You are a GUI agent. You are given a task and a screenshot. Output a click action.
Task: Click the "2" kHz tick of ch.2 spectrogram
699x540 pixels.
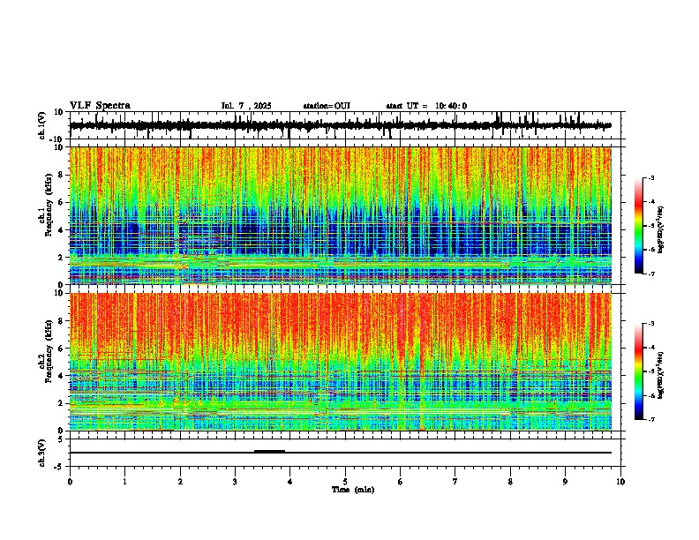pyautogui.click(x=62, y=403)
